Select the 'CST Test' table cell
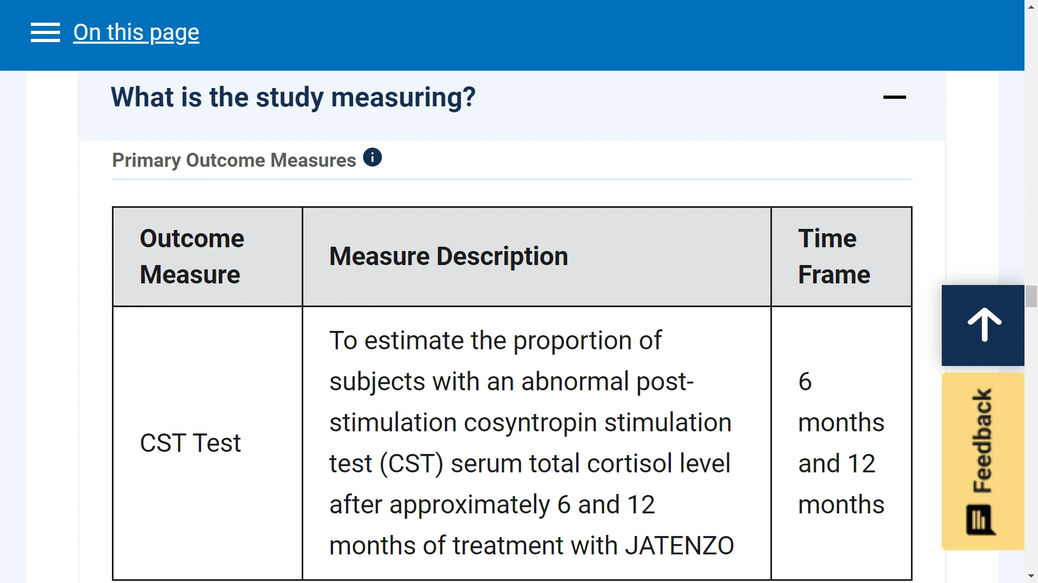 click(208, 443)
